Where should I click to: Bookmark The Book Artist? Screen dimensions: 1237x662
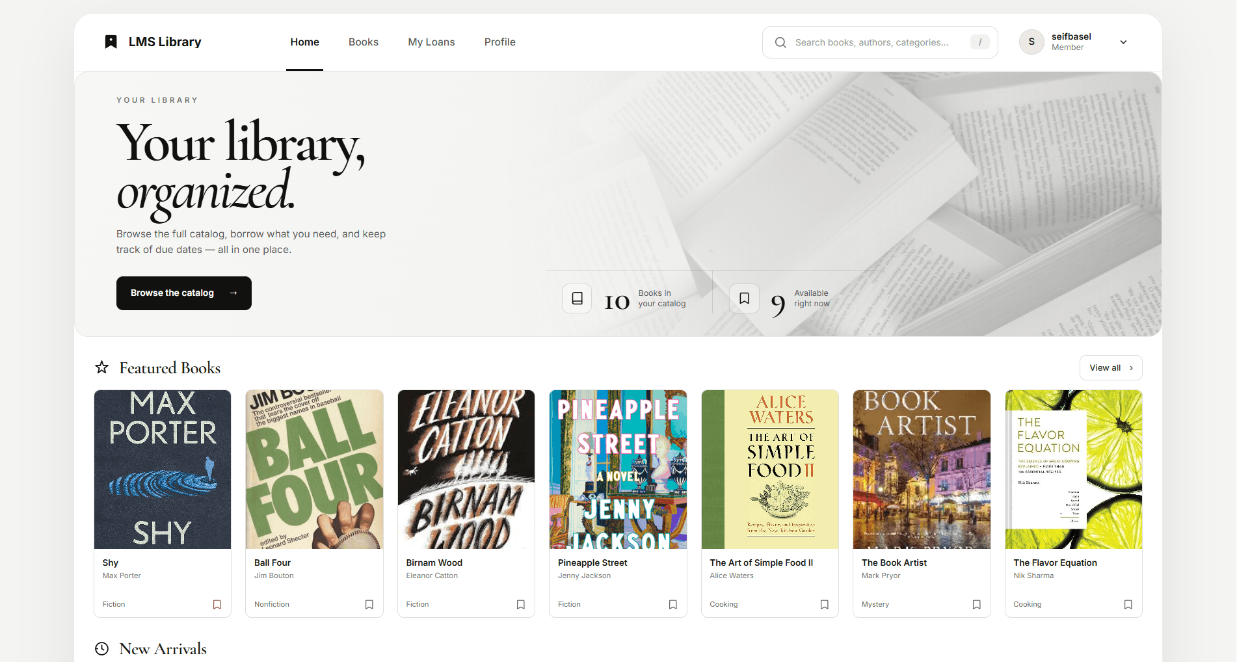(x=977, y=605)
